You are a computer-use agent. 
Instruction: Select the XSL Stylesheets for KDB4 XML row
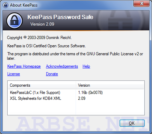pyautogui.click(x=76, y=98)
